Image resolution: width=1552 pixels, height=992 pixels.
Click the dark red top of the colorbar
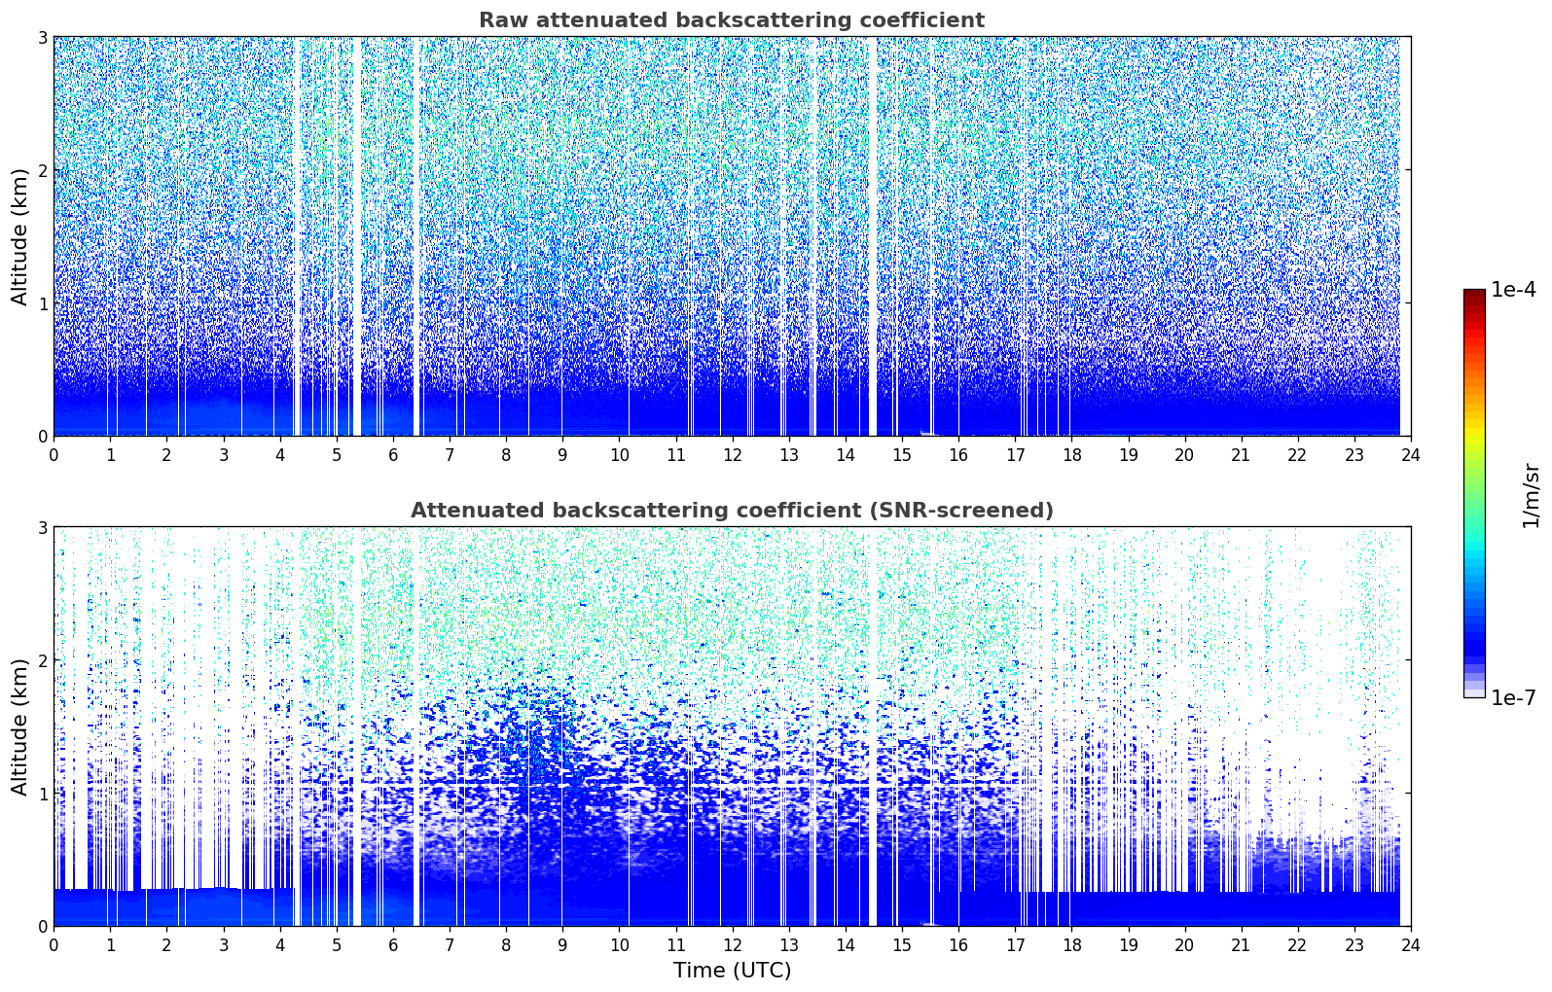(x=1473, y=295)
